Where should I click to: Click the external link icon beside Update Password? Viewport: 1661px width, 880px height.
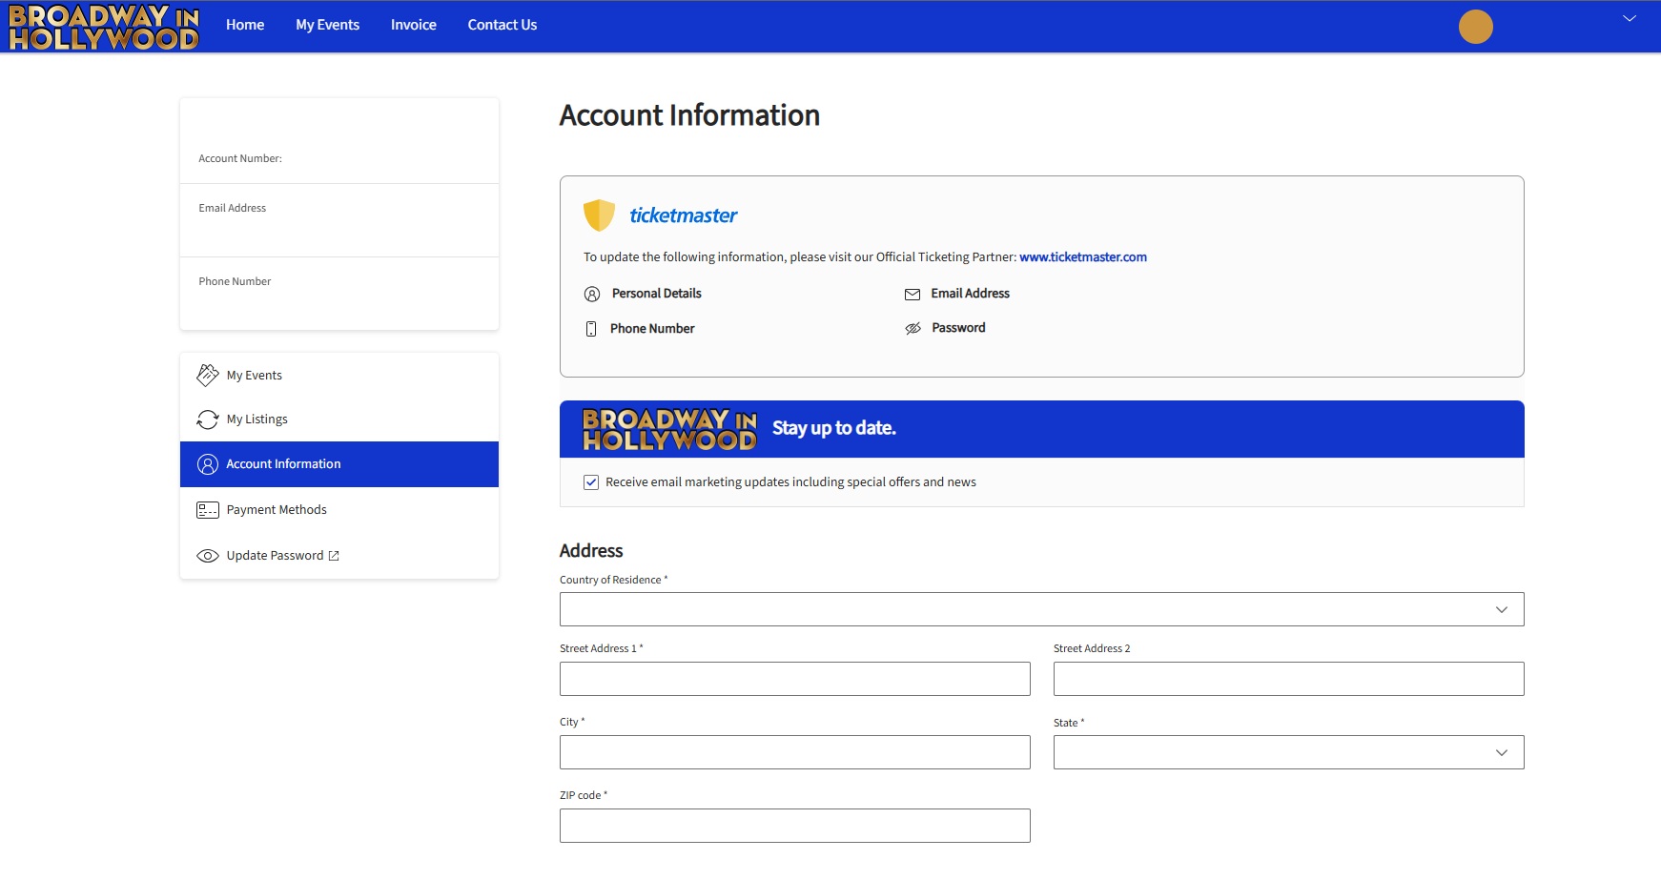[x=334, y=556]
